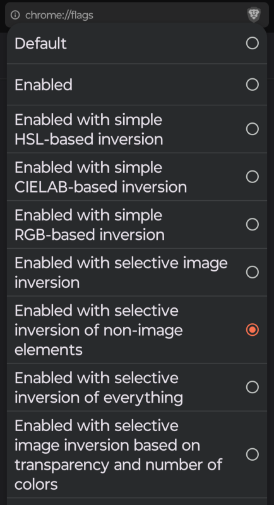Select radio circle for RGB-based inversion
Image resolution: width=274 pixels, height=505 pixels.
coord(253,224)
